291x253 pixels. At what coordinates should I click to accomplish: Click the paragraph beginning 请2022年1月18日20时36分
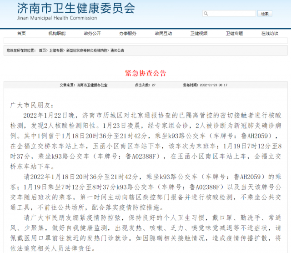click(x=145, y=192)
